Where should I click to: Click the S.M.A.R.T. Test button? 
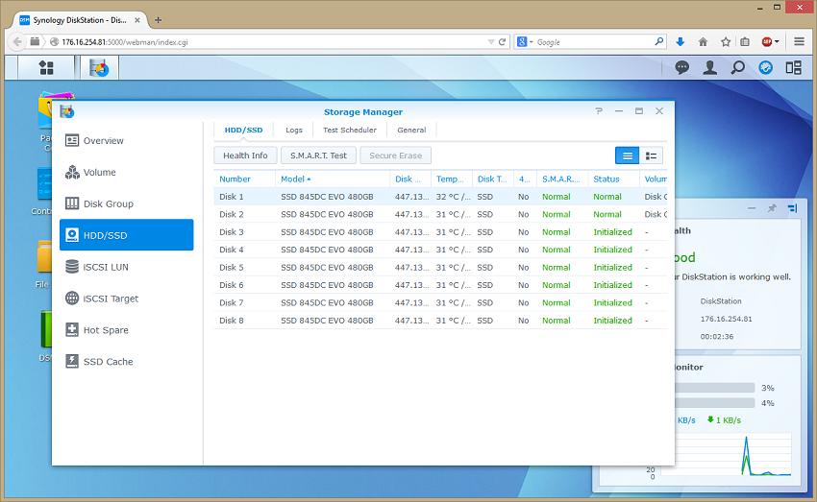click(318, 155)
